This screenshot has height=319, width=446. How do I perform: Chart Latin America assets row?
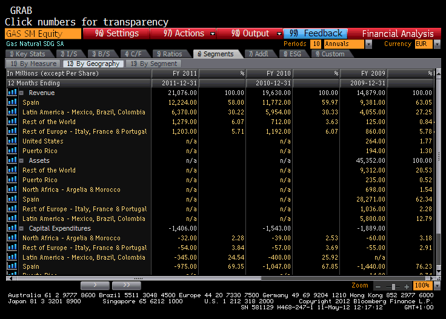click(12, 219)
